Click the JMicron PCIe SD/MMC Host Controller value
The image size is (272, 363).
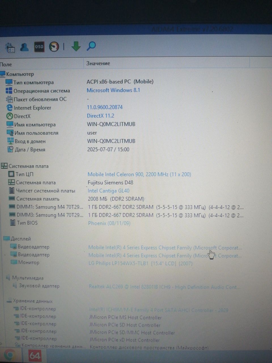coord(132,333)
